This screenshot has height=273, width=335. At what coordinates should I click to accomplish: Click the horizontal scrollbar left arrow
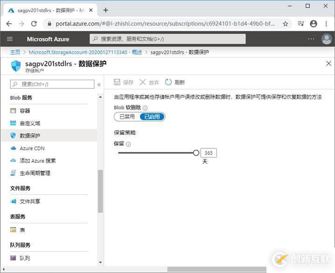tap(3, 269)
